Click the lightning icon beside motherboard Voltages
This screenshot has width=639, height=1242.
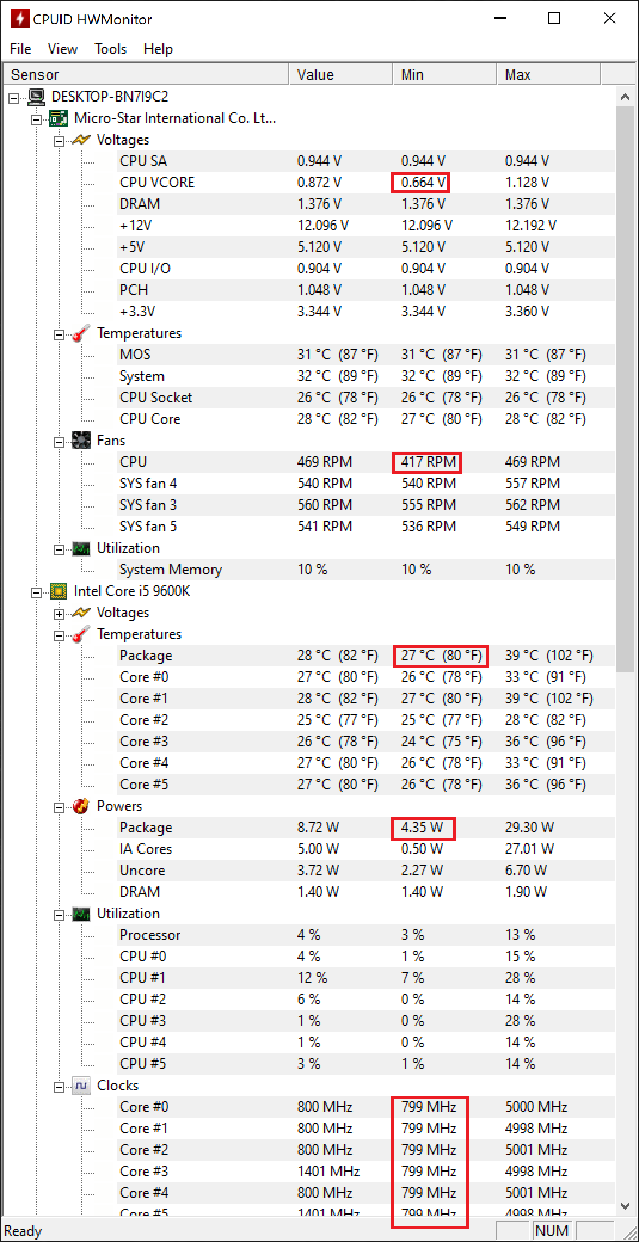tap(81, 140)
